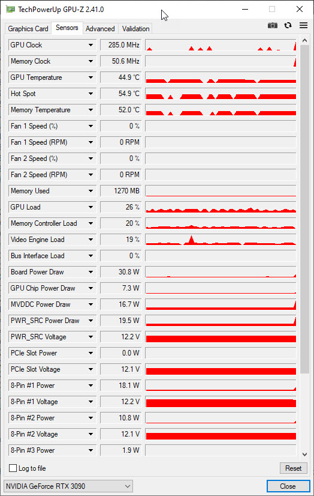
Task: Switch to Graphics Card tab
Action: (x=28, y=28)
